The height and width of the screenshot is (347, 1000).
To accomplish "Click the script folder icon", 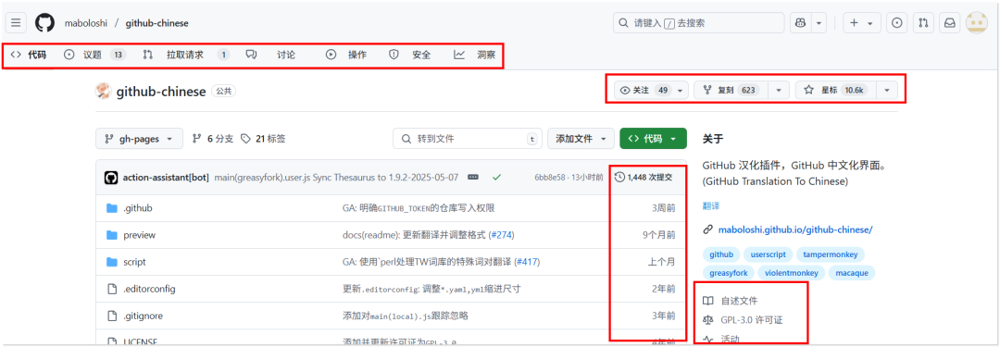I will [x=112, y=262].
